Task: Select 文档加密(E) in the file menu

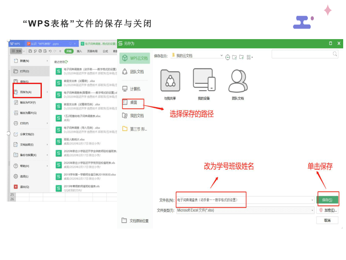Action: (x=30, y=145)
